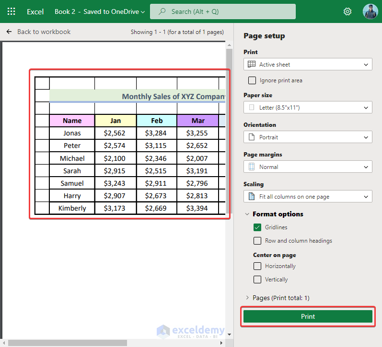The height and width of the screenshot is (347, 382).
Task: Click the $3,243 cell
Action: pos(116,183)
